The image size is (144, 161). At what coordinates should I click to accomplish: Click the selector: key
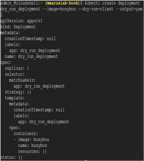click(x=15, y=74)
